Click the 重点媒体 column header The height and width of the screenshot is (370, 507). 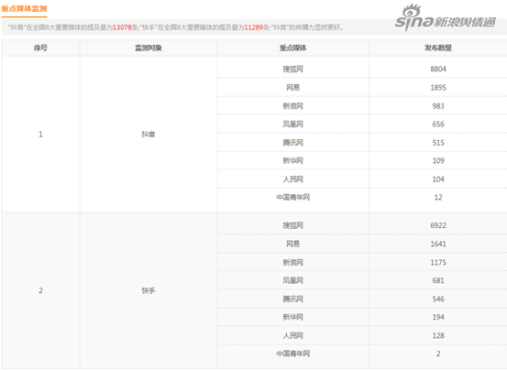(293, 48)
